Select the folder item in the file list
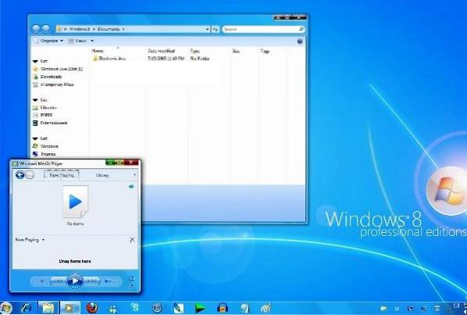 click(x=109, y=59)
